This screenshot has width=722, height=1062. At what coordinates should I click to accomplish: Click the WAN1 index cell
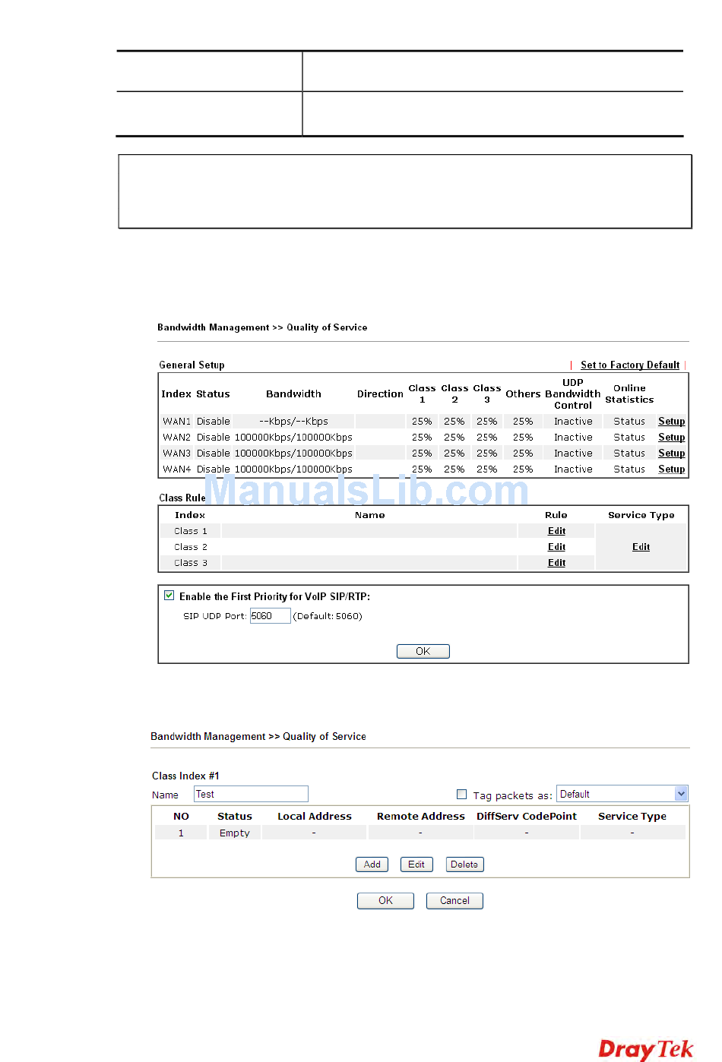176,422
